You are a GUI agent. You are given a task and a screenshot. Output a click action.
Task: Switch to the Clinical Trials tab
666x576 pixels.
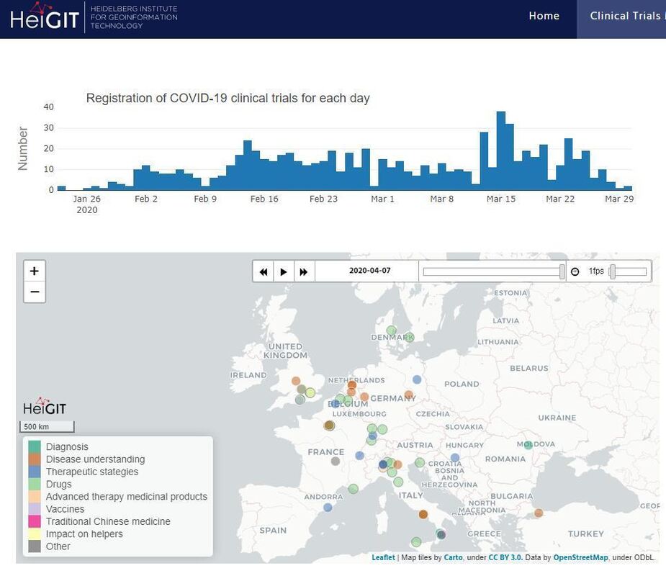[624, 16]
